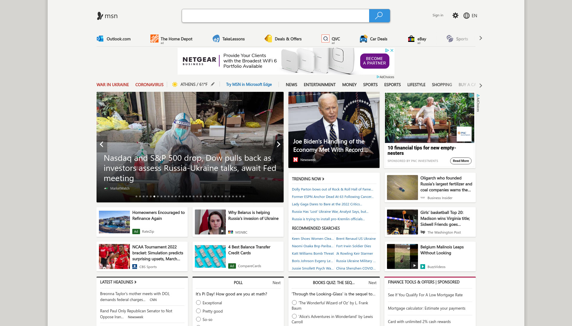Screen dimensions: 572x326
Task: Open Dolly Parton trending story link
Action: click(x=332, y=189)
